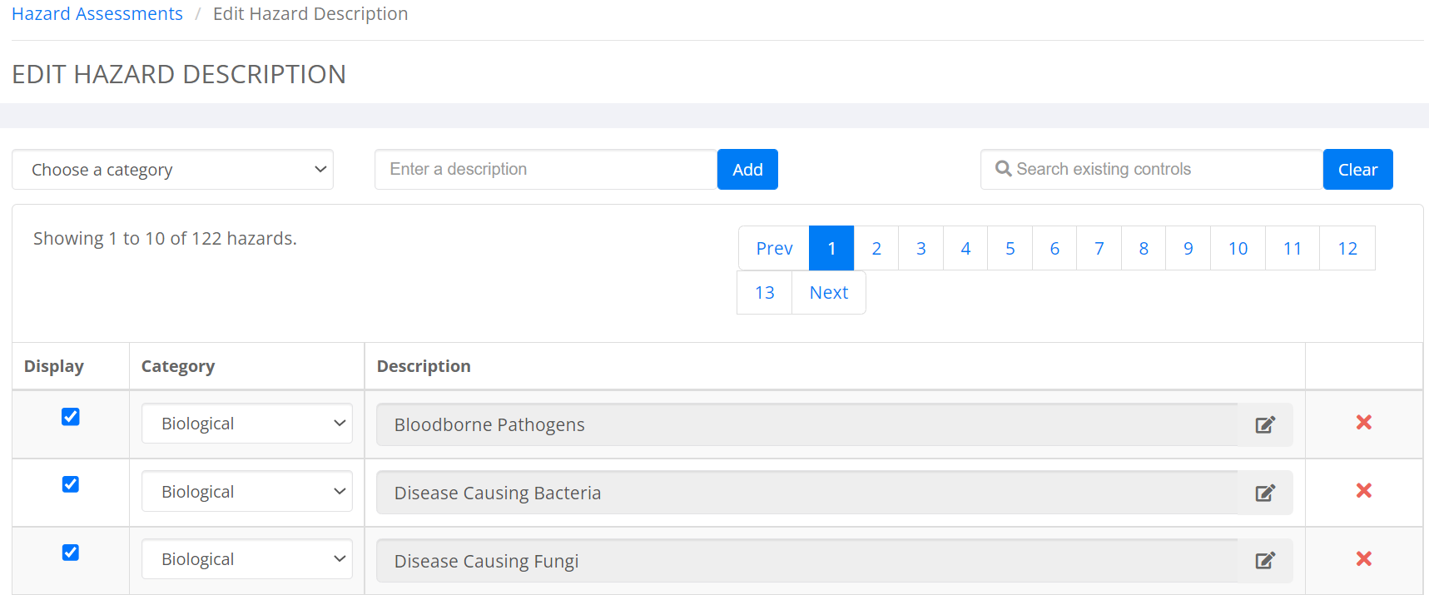Click the search magnifier icon
The width and height of the screenshot is (1429, 595).
pos(1004,169)
